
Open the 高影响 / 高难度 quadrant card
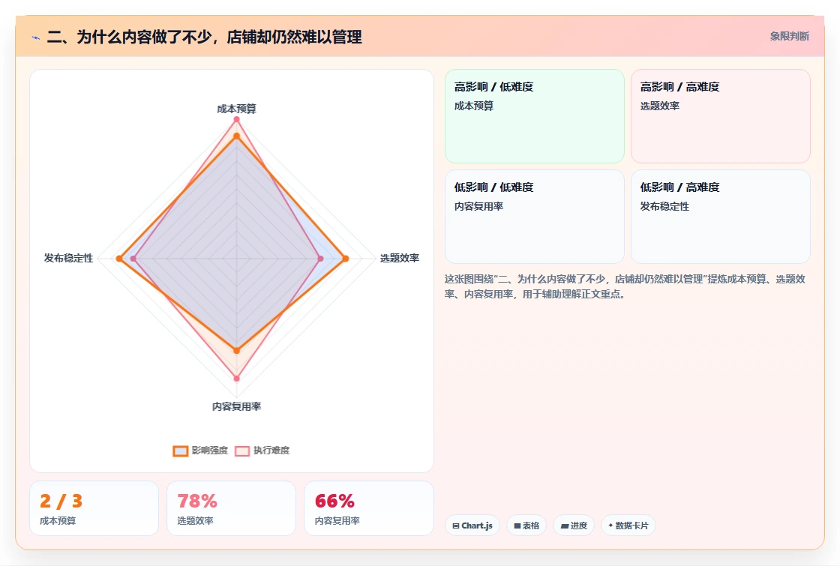pos(721,116)
